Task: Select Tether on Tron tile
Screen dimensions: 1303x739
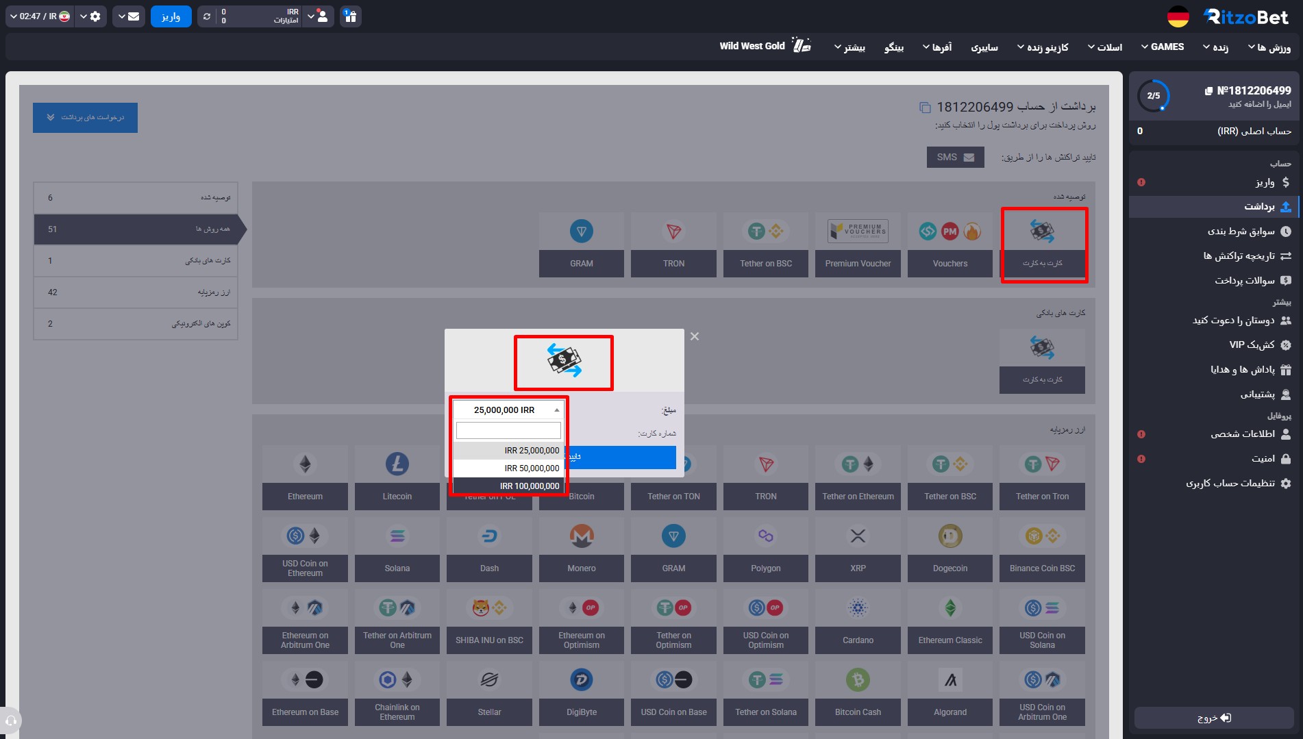Action: 1042,478
